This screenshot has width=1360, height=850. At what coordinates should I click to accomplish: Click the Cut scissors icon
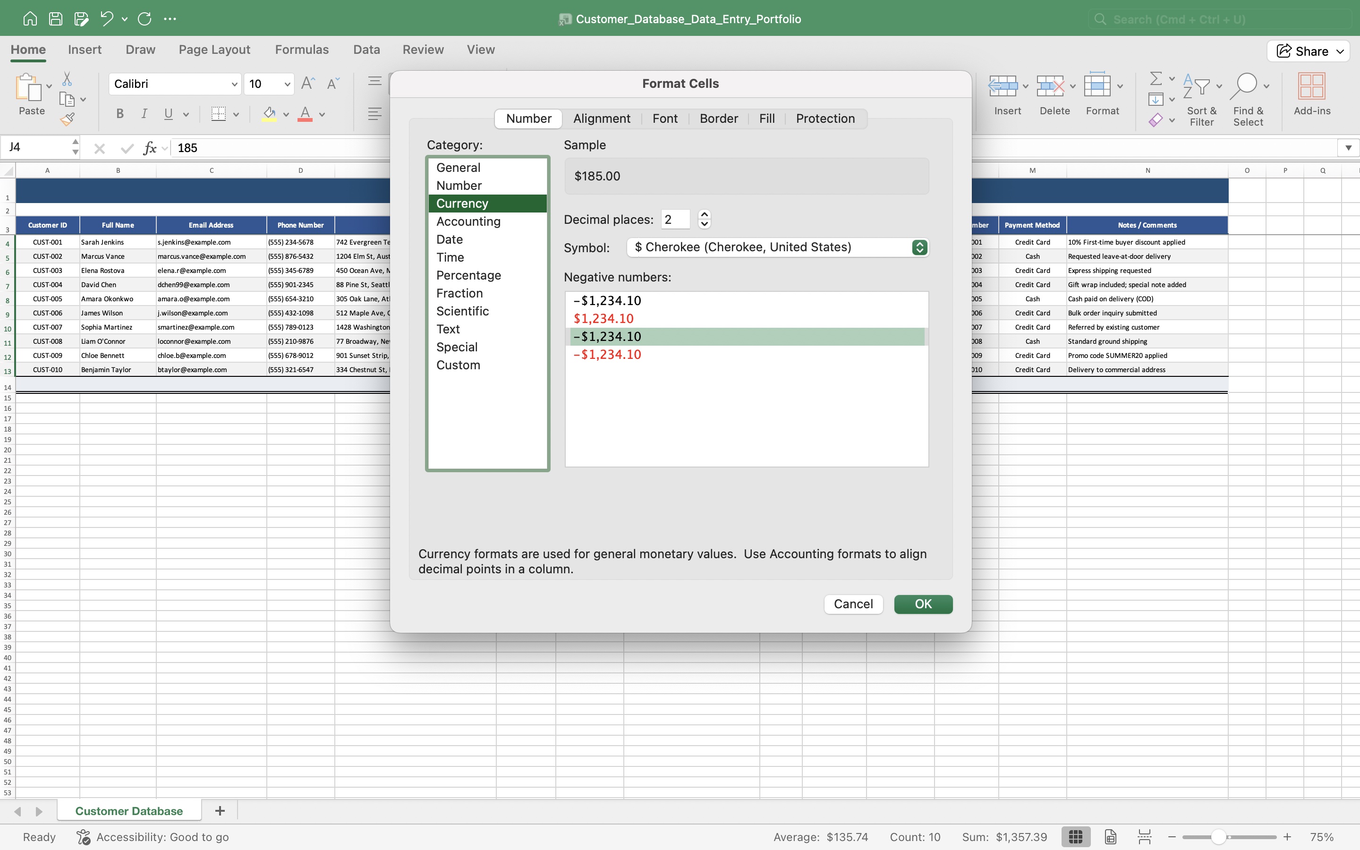click(x=67, y=79)
